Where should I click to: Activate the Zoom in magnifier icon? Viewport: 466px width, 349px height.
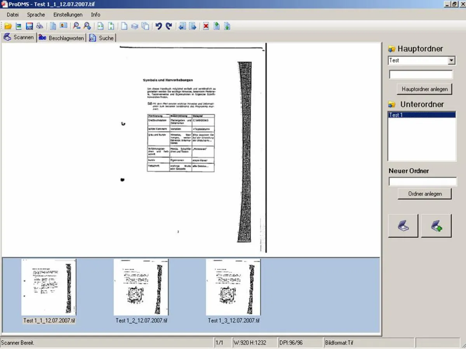(87, 26)
